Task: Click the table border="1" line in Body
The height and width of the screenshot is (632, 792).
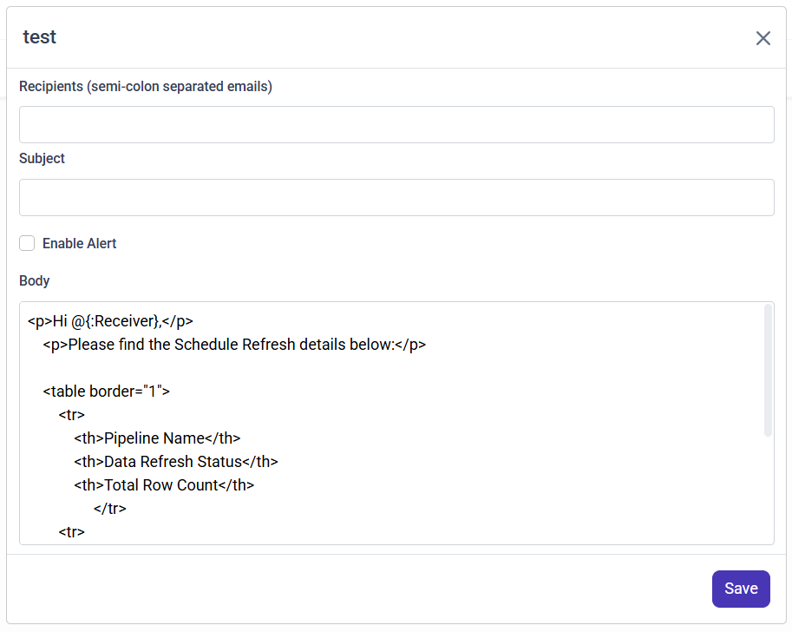Action: (x=107, y=392)
